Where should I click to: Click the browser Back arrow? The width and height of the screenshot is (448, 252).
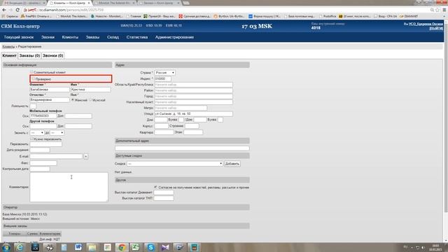pyautogui.click(x=4, y=10)
